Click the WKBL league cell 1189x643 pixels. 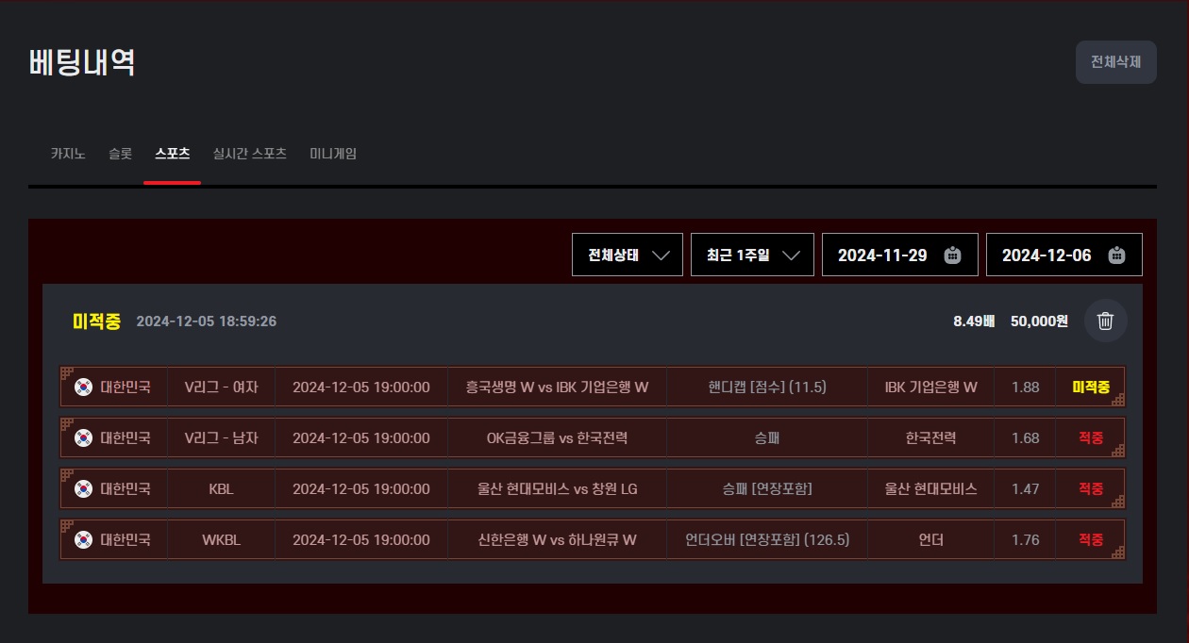click(221, 539)
